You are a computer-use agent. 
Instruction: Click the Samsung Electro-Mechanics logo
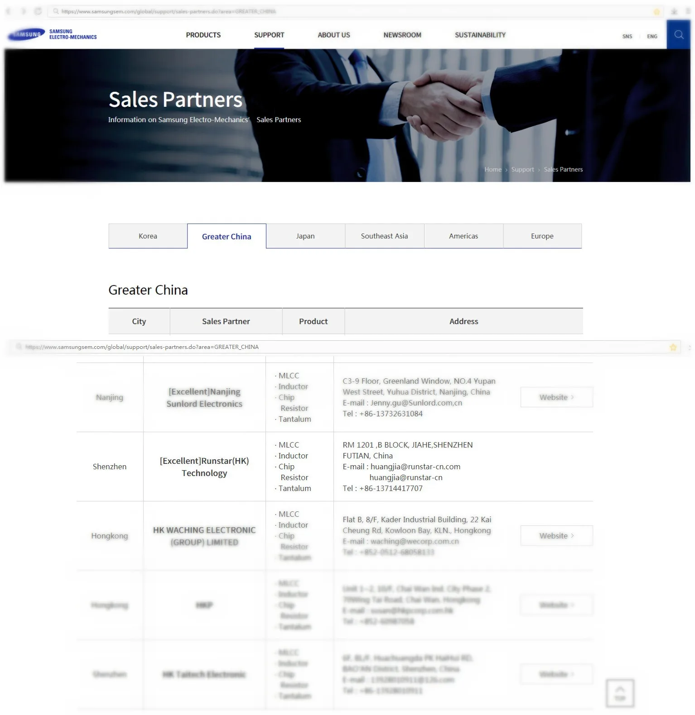click(53, 34)
